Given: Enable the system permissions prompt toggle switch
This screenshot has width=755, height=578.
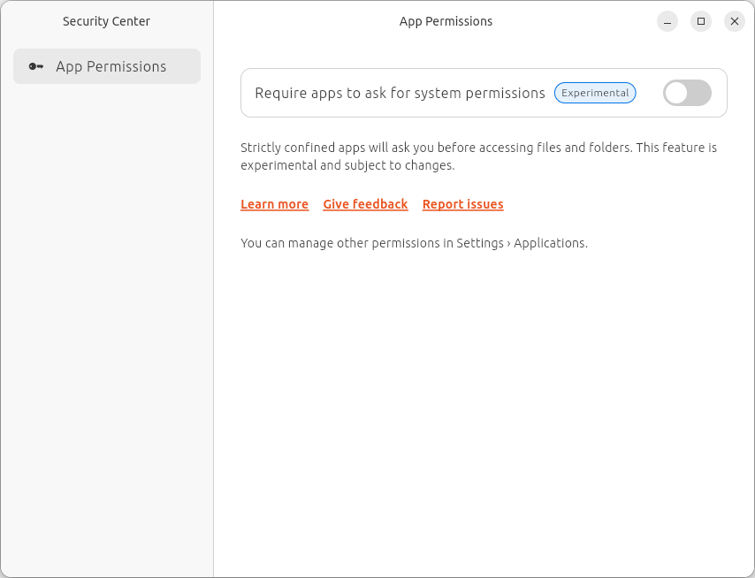Looking at the screenshot, I should pyautogui.click(x=687, y=93).
